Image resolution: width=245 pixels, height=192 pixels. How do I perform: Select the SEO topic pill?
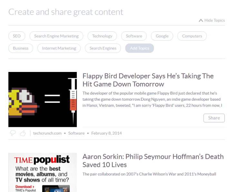(x=17, y=36)
